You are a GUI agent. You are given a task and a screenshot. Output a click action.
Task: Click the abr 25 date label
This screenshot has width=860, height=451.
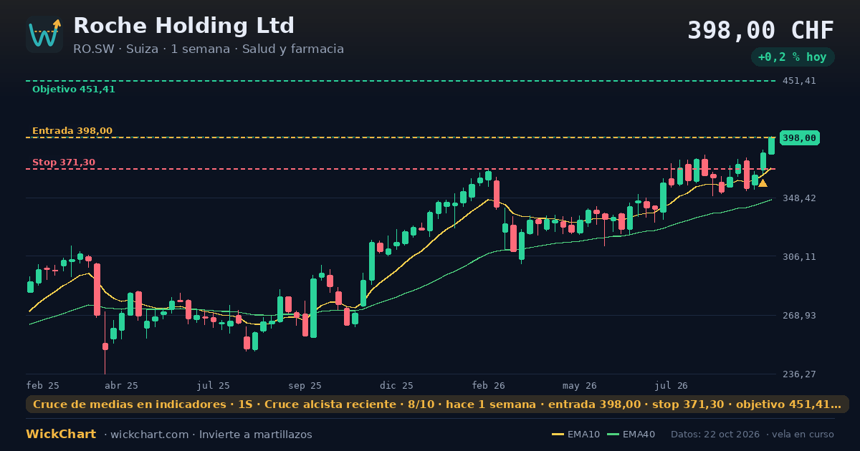point(121,385)
